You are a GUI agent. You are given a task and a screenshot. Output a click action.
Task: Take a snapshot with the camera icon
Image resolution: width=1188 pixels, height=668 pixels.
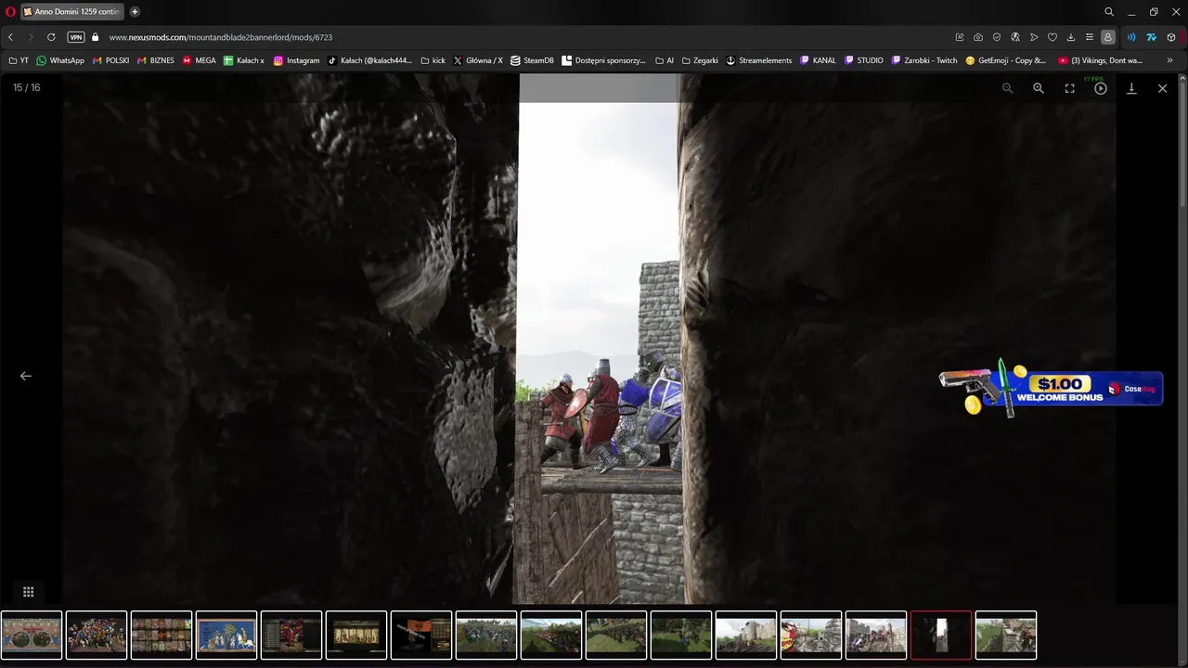pos(978,37)
